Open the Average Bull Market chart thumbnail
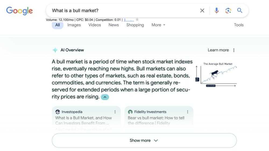This screenshot has width=269, height=151. [x=217, y=75]
